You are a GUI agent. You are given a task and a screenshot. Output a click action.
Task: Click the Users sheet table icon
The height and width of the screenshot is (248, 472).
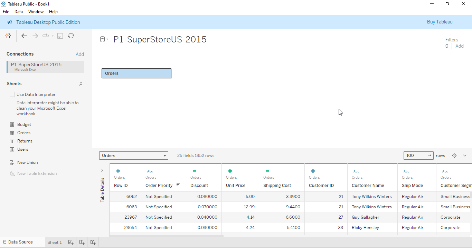pyautogui.click(x=12, y=149)
